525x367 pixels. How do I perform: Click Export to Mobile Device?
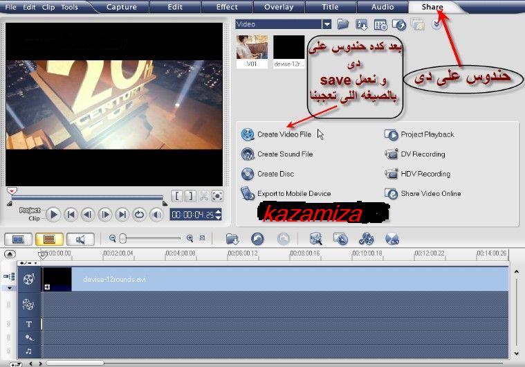pyautogui.click(x=286, y=194)
